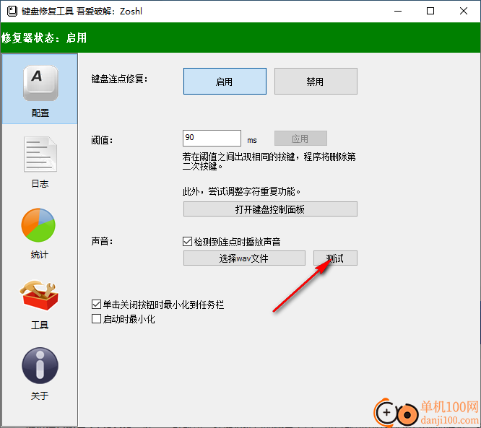481x428 pixels.
Task: Toggle 检测到连点时播放声音 checkbox
Action: (x=188, y=242)
